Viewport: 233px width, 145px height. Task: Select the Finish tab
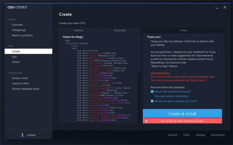click(x=183, y=30)
